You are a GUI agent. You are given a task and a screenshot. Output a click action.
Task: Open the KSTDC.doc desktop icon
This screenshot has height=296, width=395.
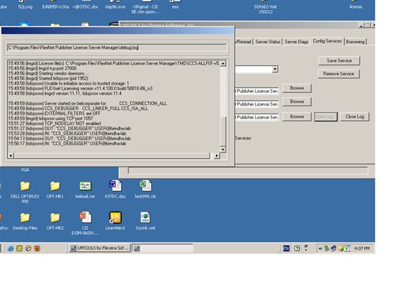115,189
